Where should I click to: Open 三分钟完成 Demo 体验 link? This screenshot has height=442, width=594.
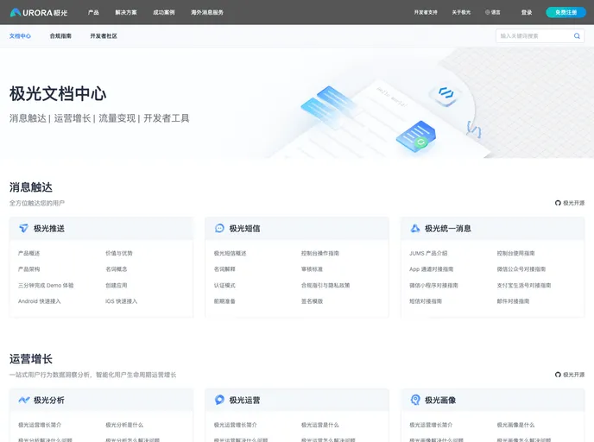pyautogui.click(x=46, y=285)
